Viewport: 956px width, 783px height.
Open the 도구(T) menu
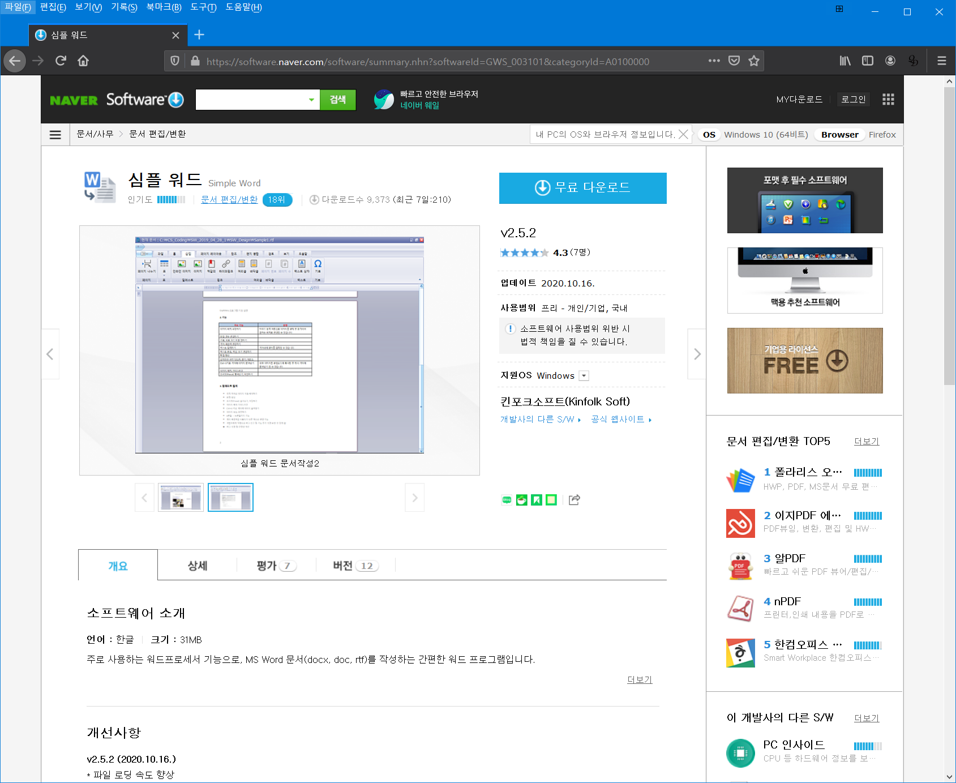tap(203, 7)
